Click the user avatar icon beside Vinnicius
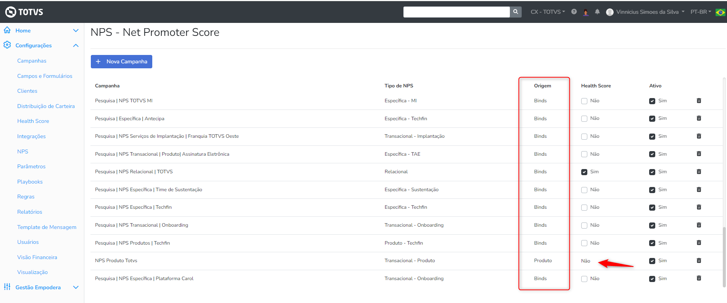Screen dimensions: 727x303 tap(610, 12)
